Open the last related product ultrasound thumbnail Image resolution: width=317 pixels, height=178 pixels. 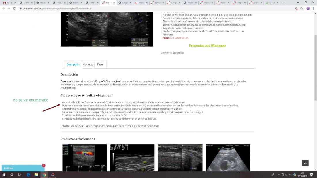click(x=228, y=158)
